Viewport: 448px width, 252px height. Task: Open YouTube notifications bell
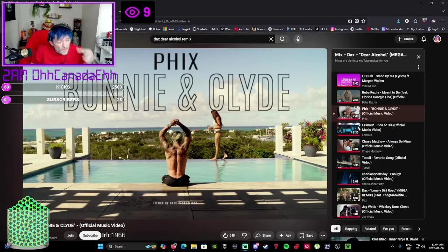point(423,39)
